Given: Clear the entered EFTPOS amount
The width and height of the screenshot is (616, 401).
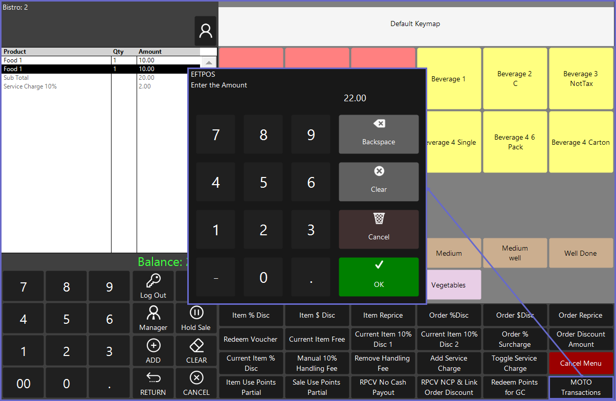Looking at the screenshot, I should (x=379, y=182).
